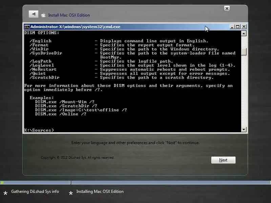
Task: Click the Installing Mac OSX Edition step
Action: coord(100,191)
